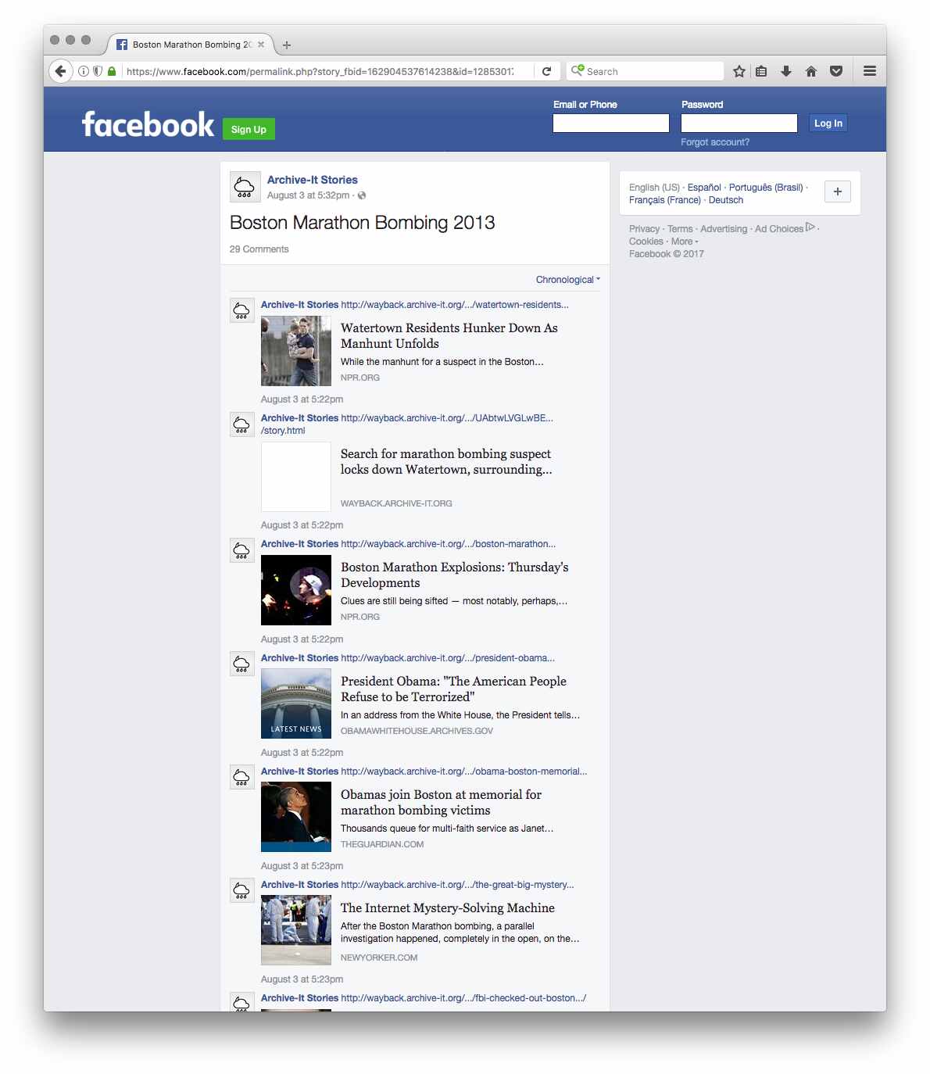Image resolution: width=930 pixels, height=1074 pixels.
Task: Open Advertising footer link
Action: (724, 229)
